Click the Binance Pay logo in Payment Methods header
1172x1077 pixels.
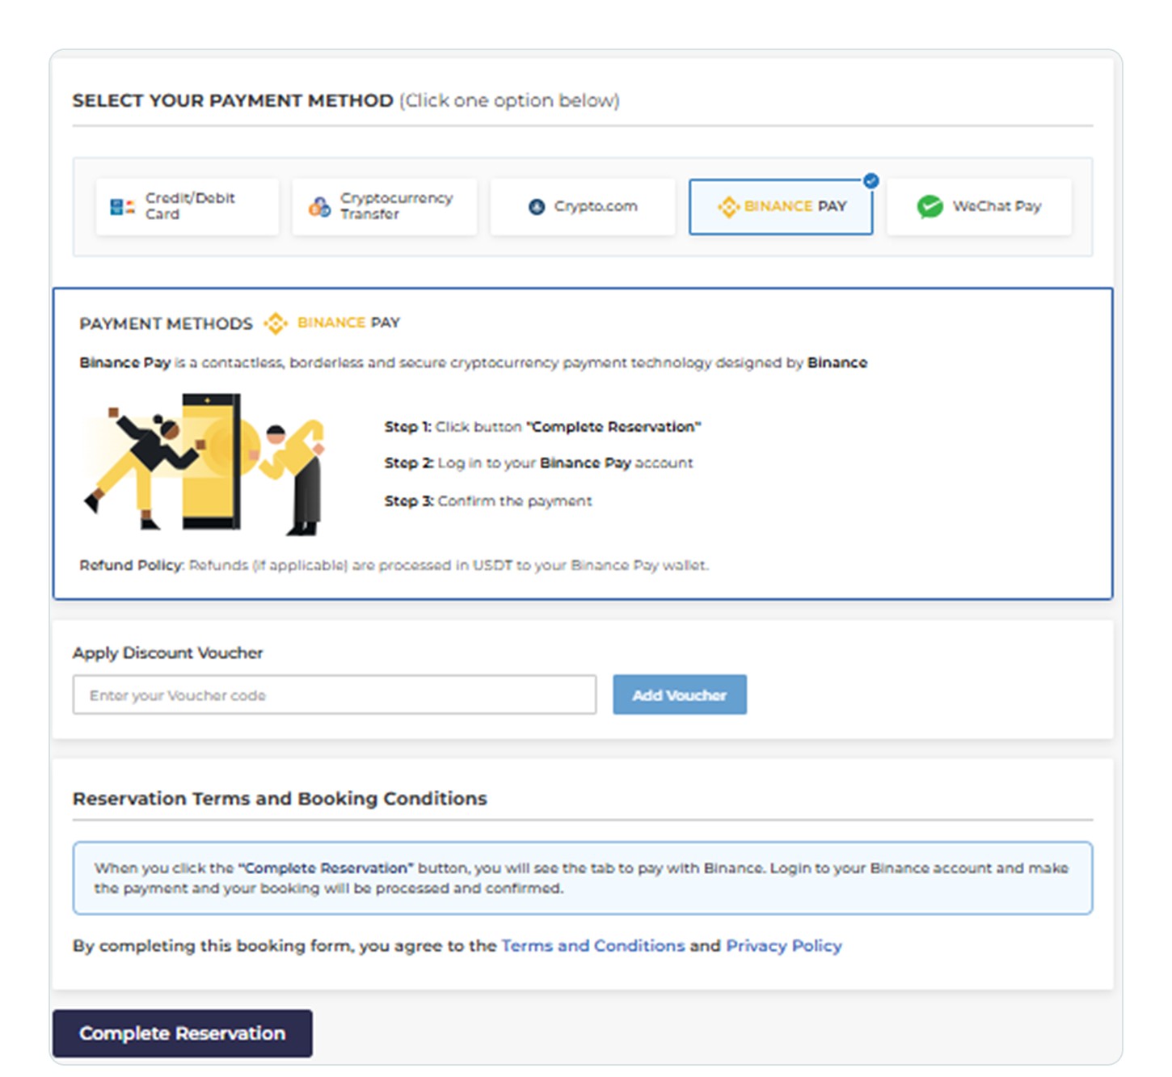tap(332, 323)
